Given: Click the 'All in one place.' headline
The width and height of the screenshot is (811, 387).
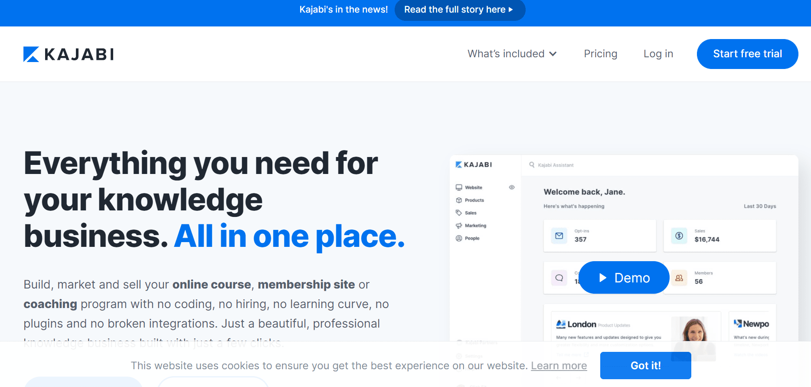Looking at the screenshot, I should point(289,236).
